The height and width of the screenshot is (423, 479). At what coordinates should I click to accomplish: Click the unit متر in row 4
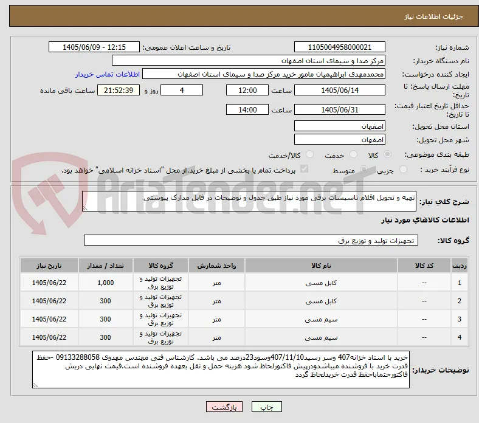pyautogui.click(x=216, y=338)
